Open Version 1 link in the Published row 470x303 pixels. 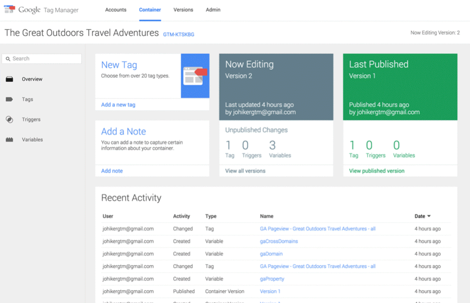pos(270,291)
